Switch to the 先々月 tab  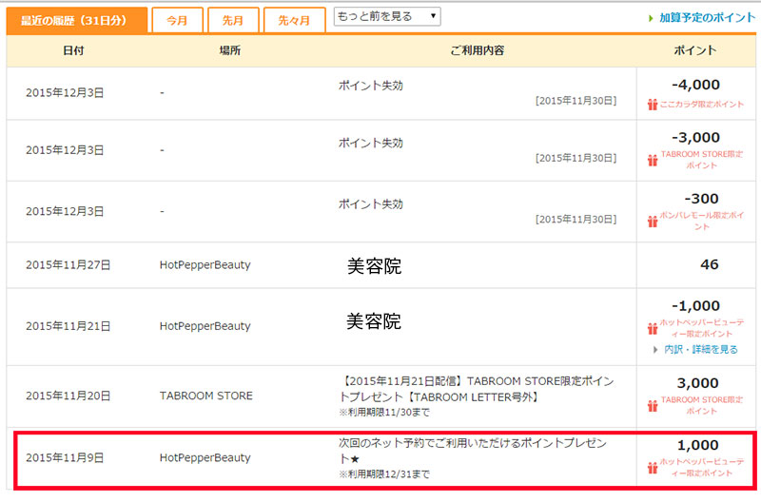294,20
